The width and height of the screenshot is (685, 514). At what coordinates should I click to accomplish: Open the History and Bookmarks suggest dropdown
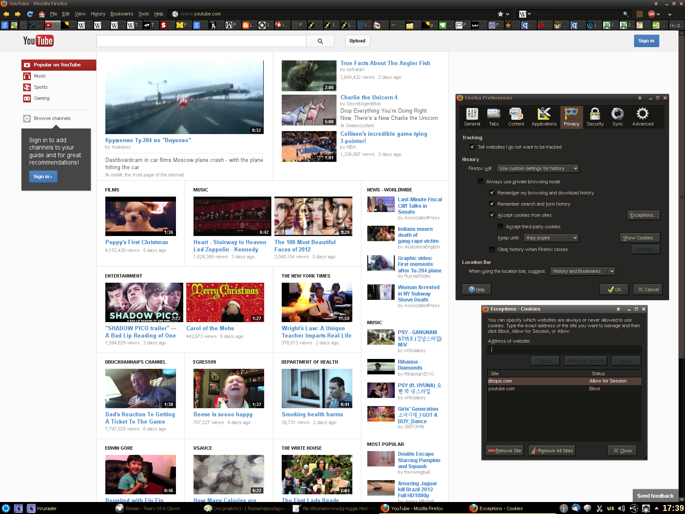[583, 271]
